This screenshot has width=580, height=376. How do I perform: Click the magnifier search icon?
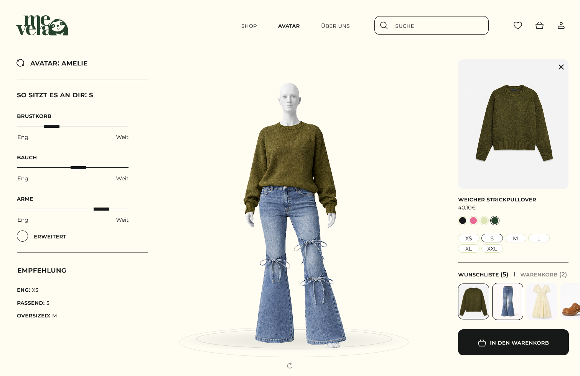click(384, 26)
